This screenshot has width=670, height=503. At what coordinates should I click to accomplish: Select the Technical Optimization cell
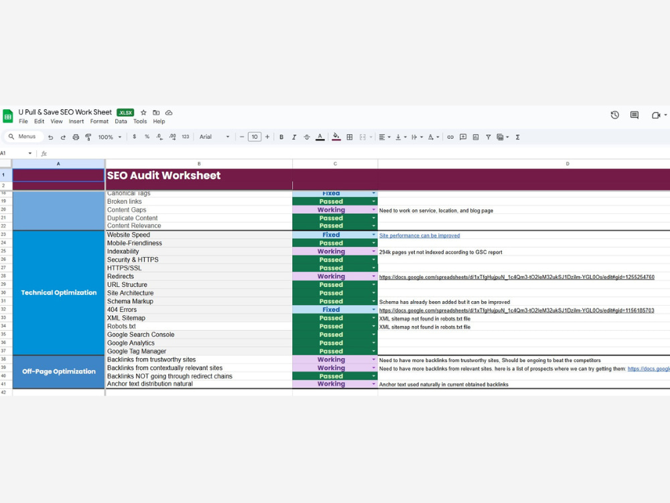tap(58, 293)
